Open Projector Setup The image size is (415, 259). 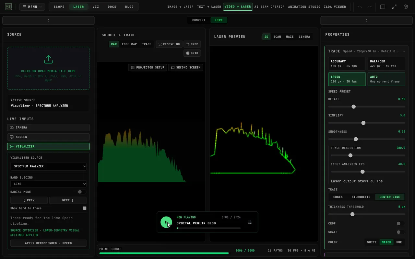click(x=148, y=67)
